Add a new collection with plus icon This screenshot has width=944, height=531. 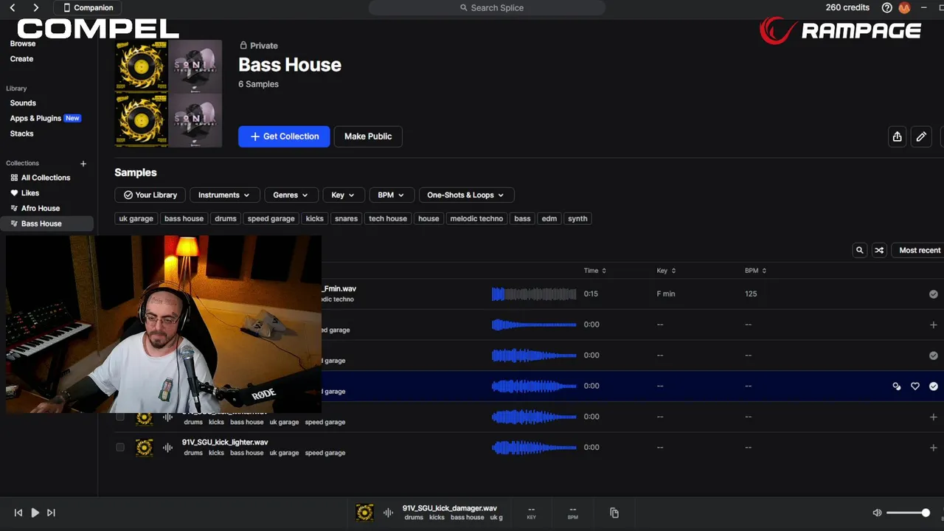tap(83, 164)
